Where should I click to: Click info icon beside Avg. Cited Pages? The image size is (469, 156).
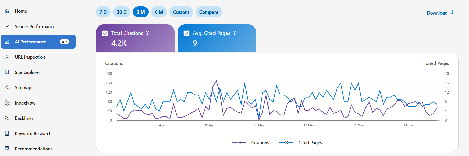tap(235, 33)
